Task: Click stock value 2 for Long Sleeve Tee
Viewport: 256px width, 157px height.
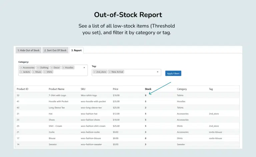Action: tap(145, 108)
